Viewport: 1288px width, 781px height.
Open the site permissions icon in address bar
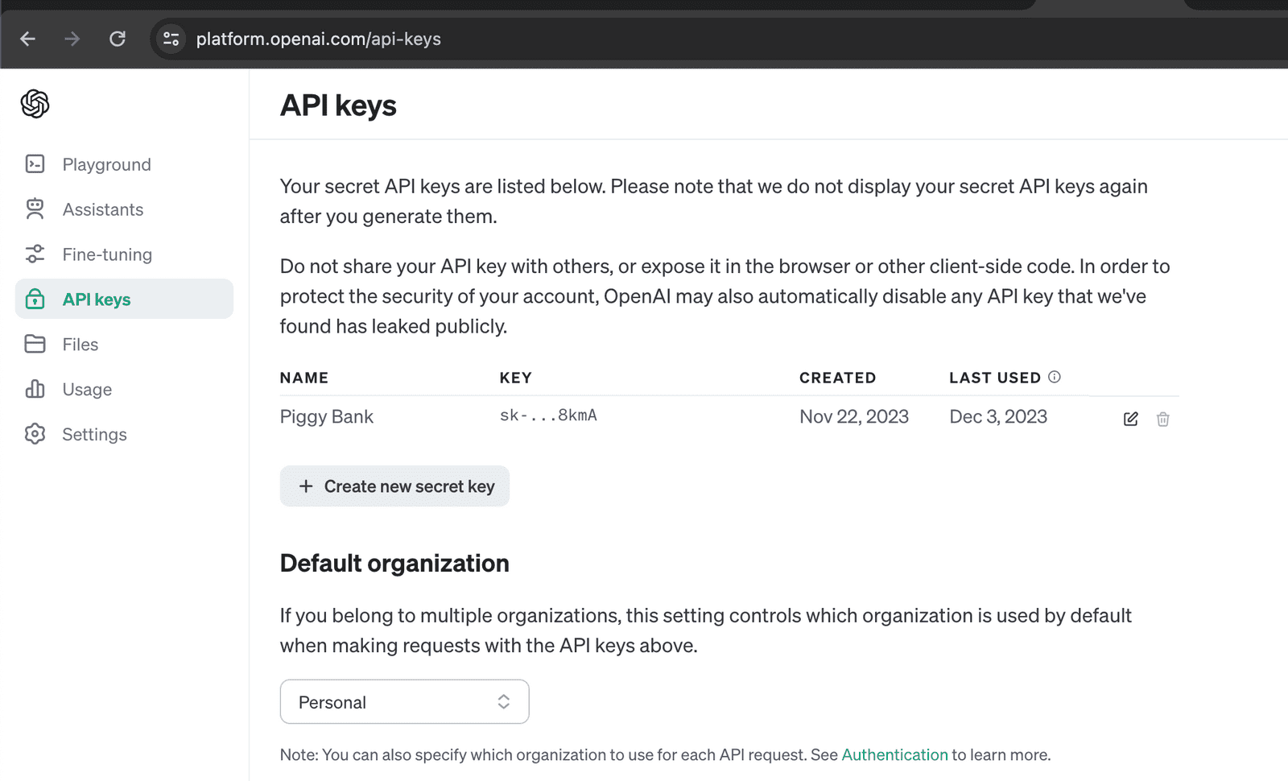(170, 38)
